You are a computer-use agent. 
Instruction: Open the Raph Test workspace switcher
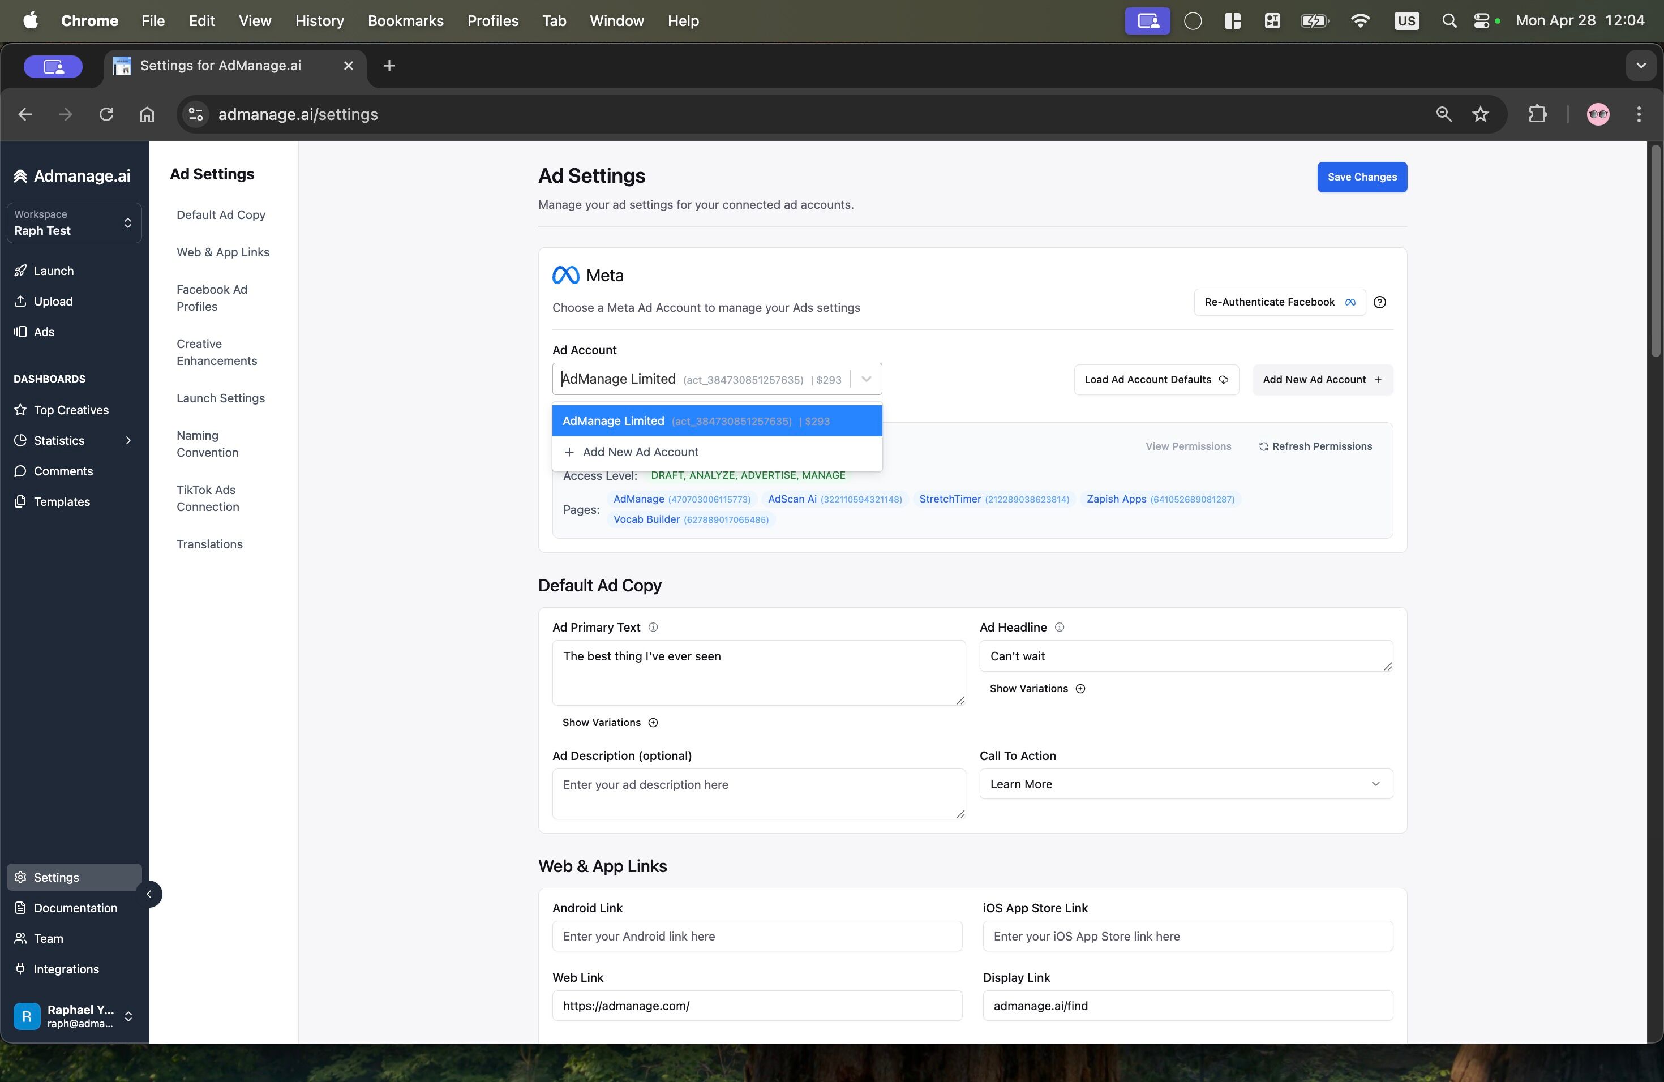74,223
